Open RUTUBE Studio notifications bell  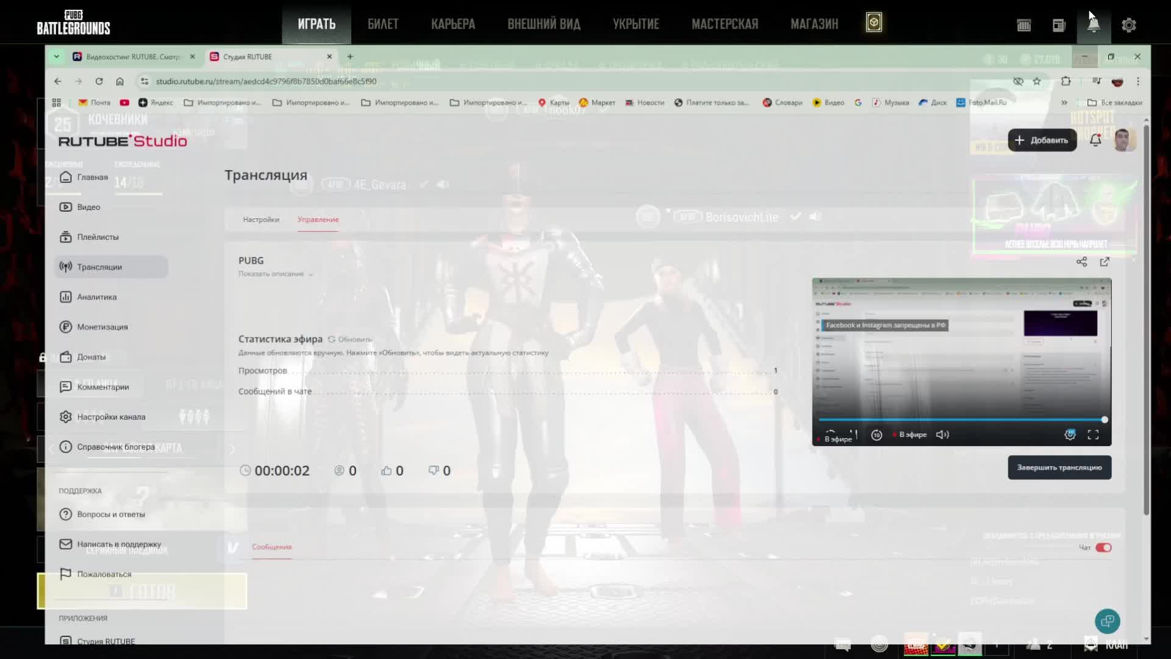(x=1095, y=140)
